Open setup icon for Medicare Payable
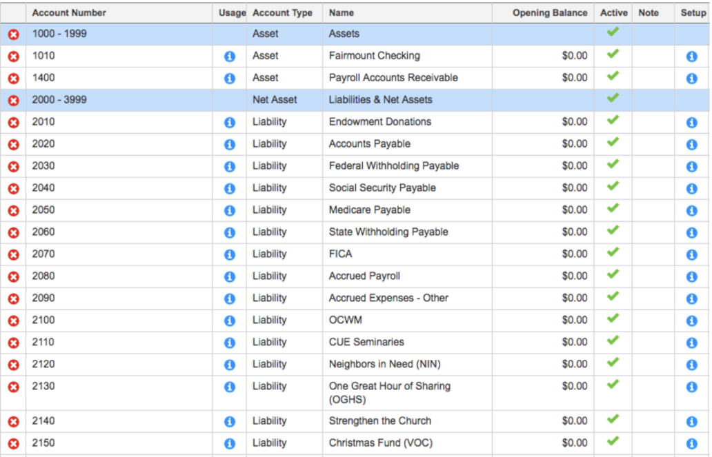The width and height of the screenshot is (712, 457). (691, 210)
